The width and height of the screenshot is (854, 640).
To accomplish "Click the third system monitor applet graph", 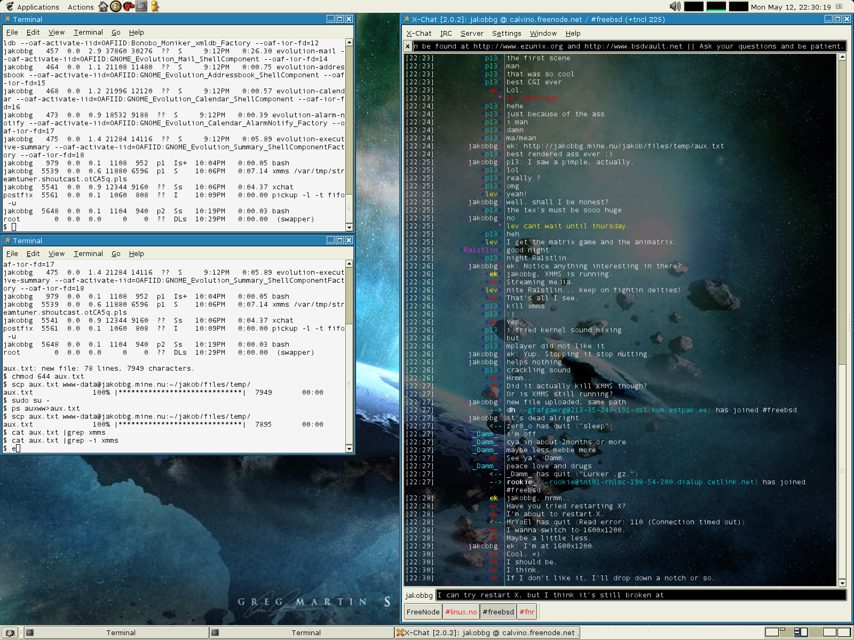I will (738, 6).
